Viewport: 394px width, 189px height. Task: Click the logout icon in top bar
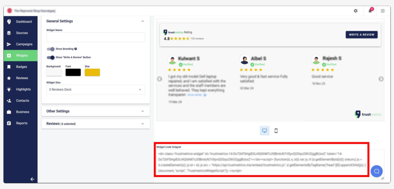pyautogui.click(x=382, y=11)
